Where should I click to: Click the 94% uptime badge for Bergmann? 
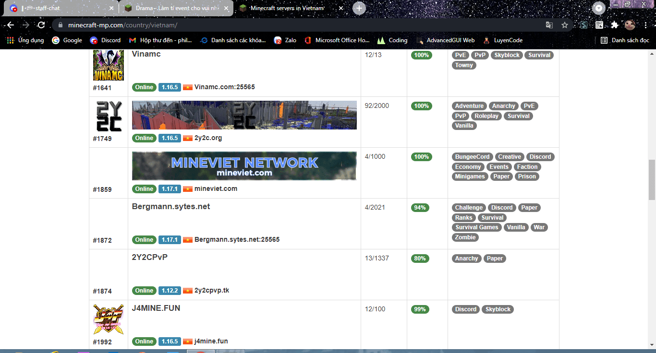[x=420, y=208]
